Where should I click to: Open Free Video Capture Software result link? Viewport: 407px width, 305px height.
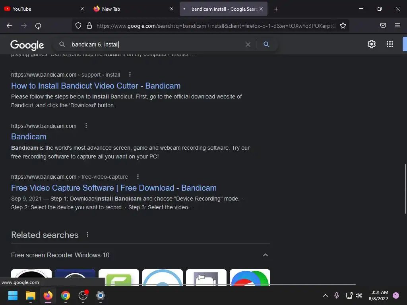(114, 188)
